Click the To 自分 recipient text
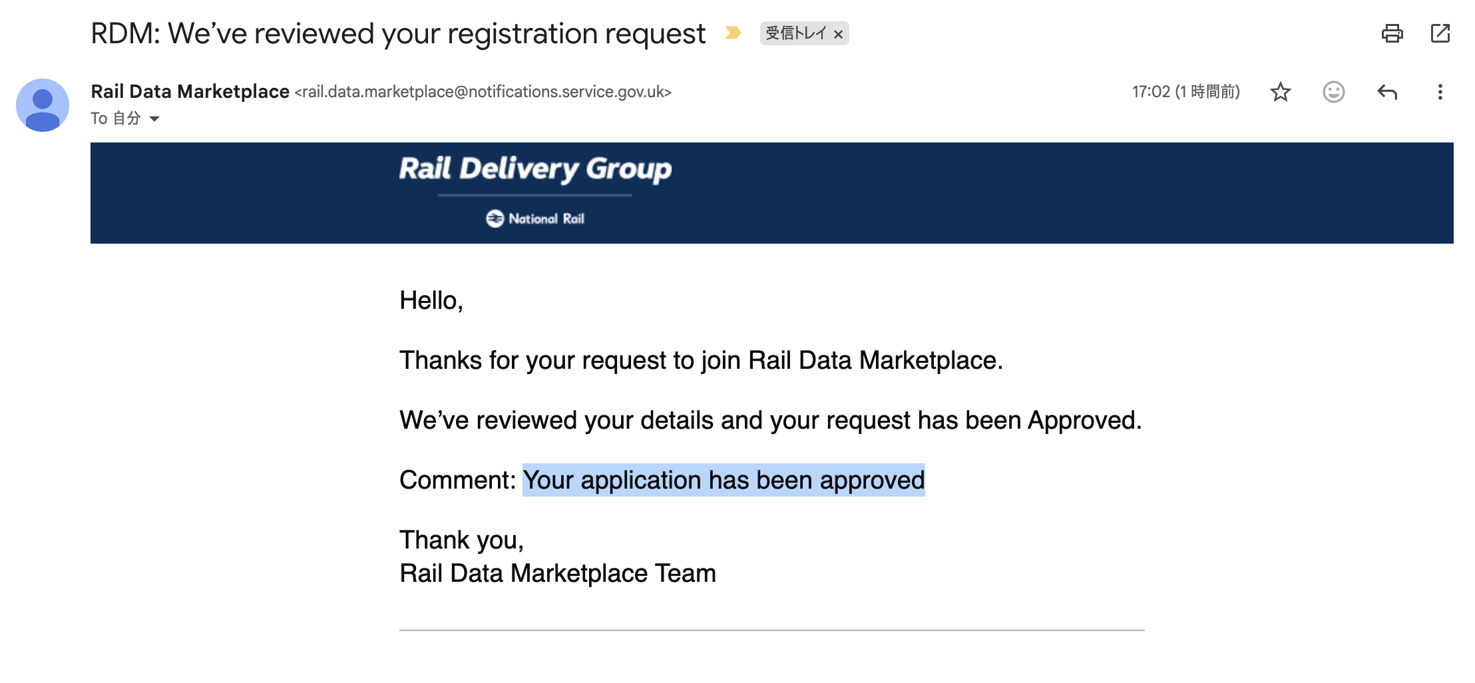The height and width of the screenshot is (683, 1475). pos(116,118)
